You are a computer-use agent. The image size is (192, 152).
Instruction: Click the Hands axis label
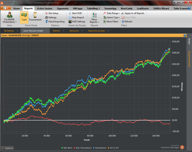(x=87, y=140)
